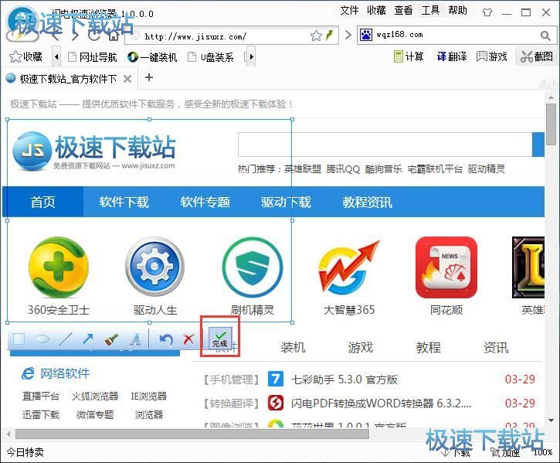Open the 收藏 favorites star button
Viewport: 560px width, 463px height.
(25, 56)
